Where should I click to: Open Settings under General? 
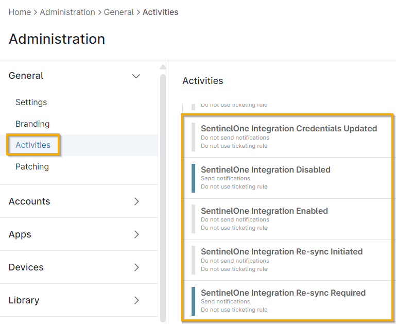coord(31,102)
